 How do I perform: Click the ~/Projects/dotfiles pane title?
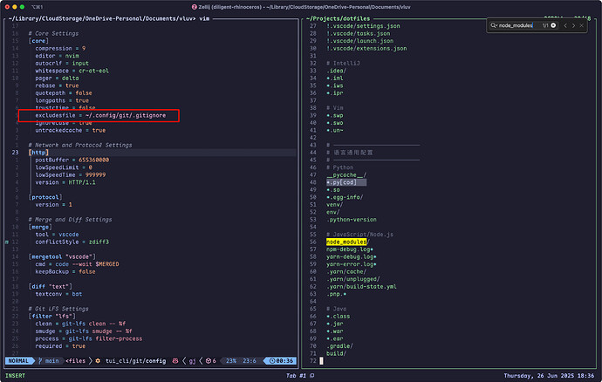click(x=338, y=18)
